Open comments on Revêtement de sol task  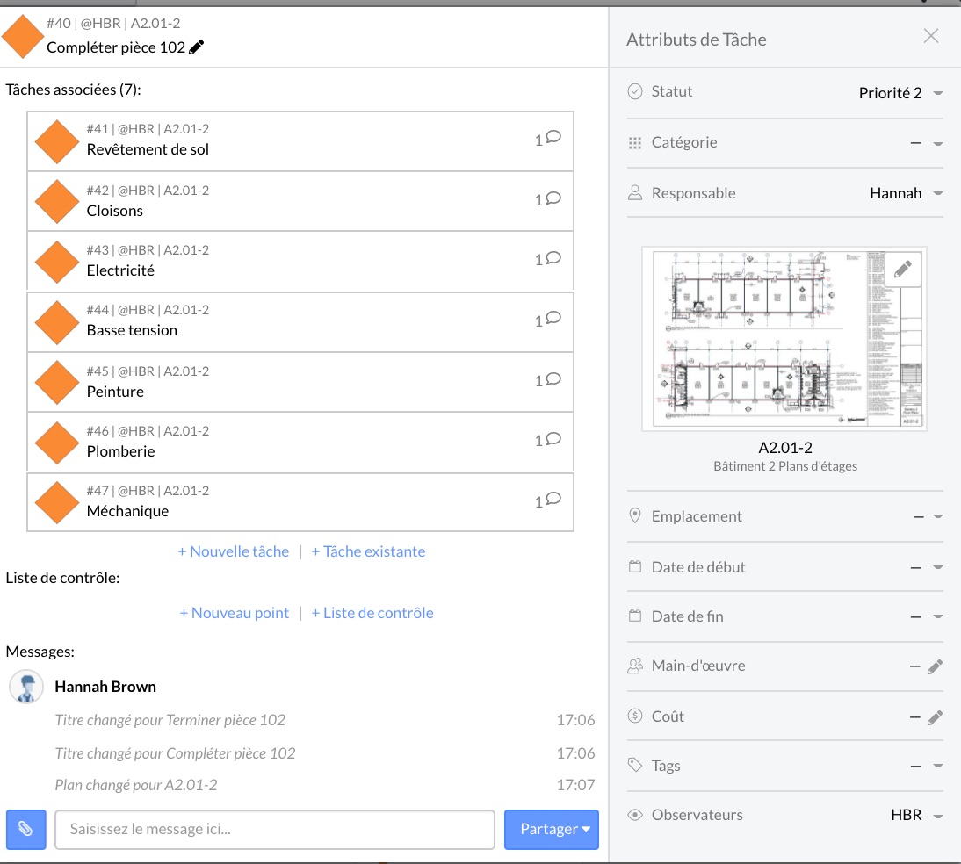548,139
